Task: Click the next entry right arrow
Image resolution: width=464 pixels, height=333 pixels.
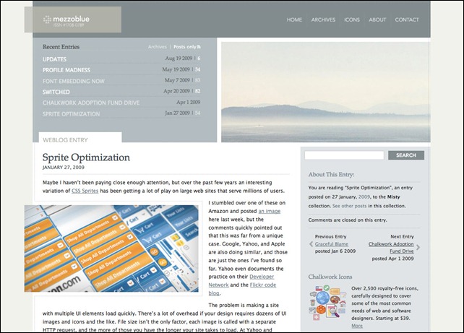Action: click(x=418, y=247)
